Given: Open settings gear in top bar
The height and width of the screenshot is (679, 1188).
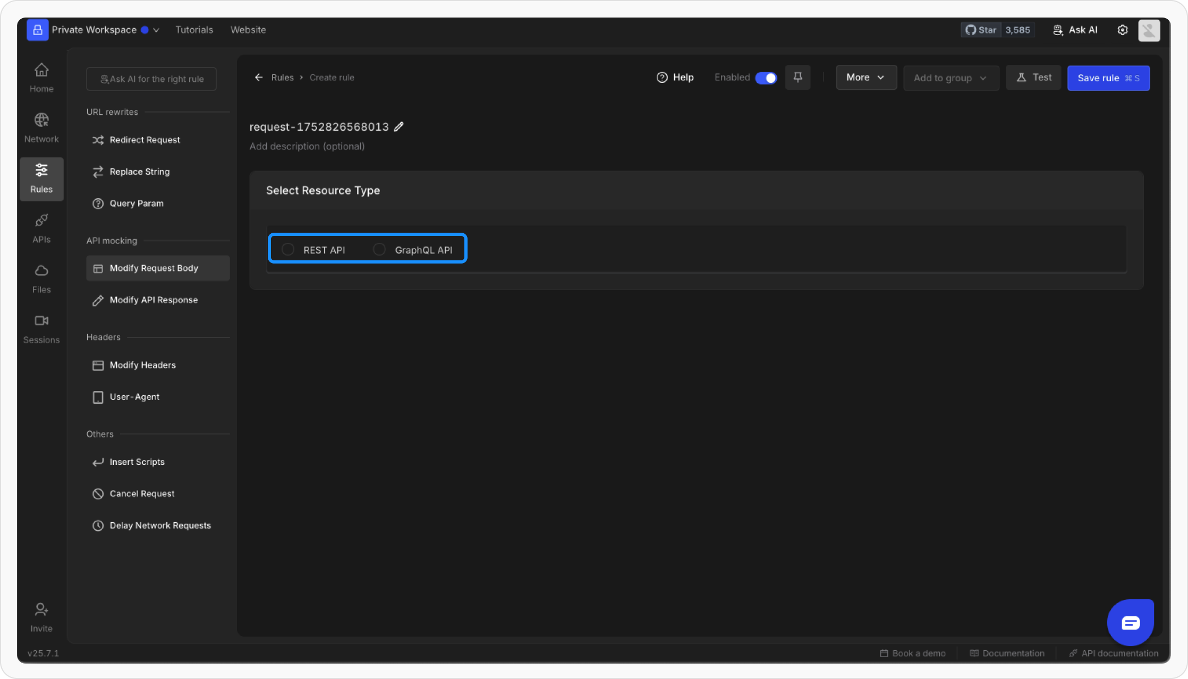Looking at the screenshot, I should (x=1122, y=30).
